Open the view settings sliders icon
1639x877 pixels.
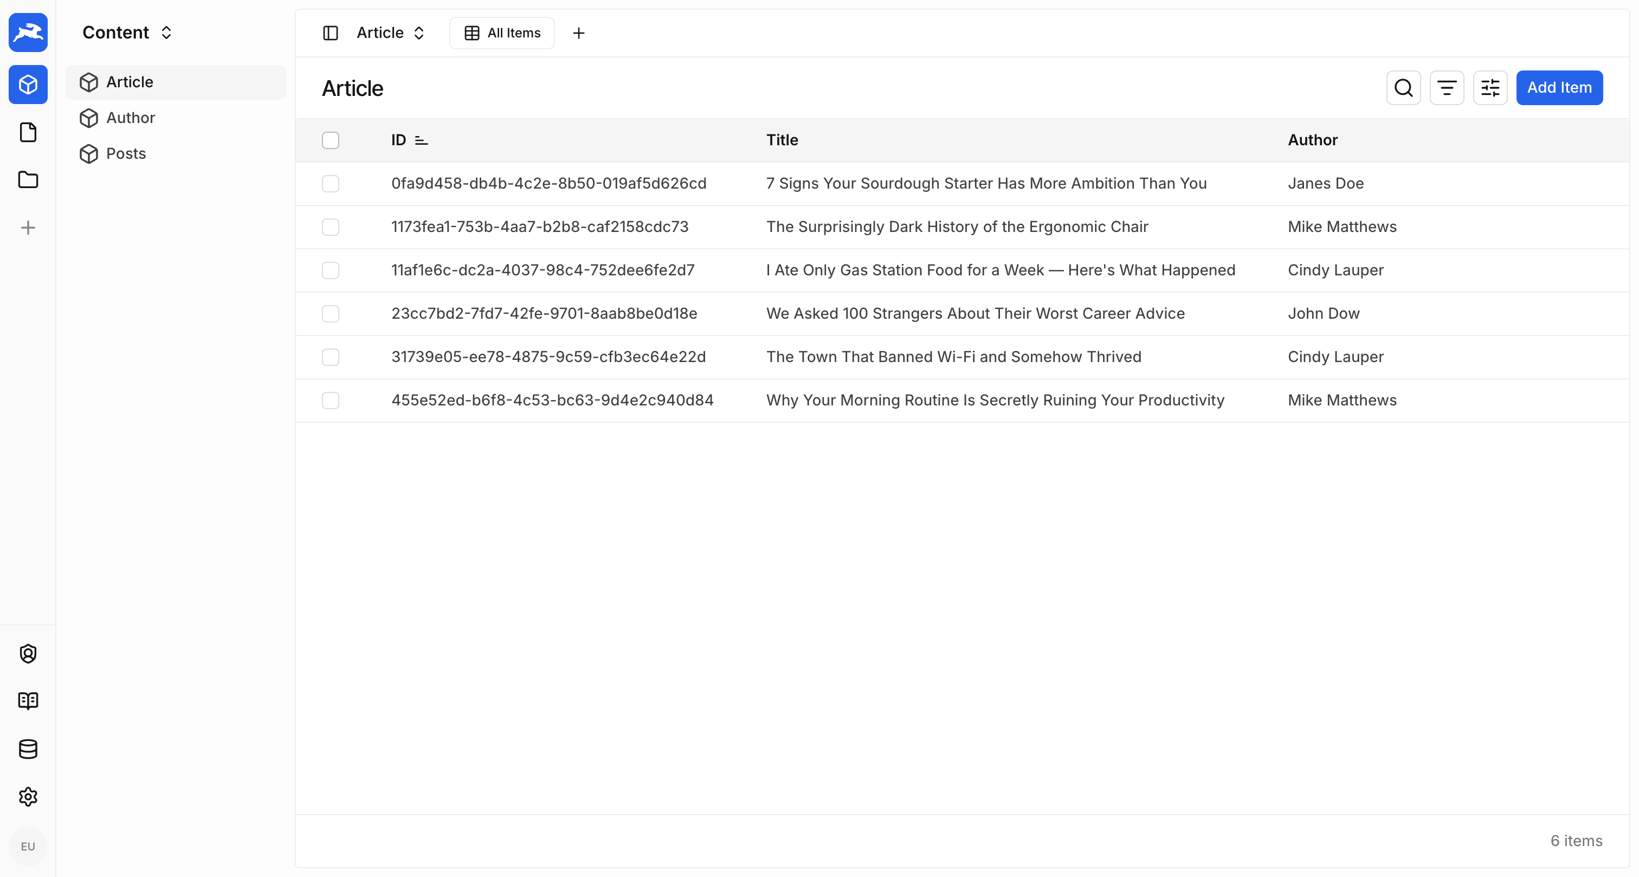(x=1489, y=88)
